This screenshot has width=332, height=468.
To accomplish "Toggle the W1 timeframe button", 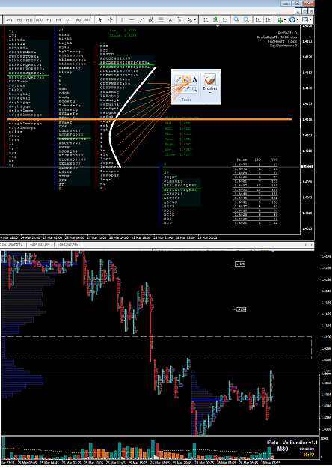I will click(x=78, y=19).
